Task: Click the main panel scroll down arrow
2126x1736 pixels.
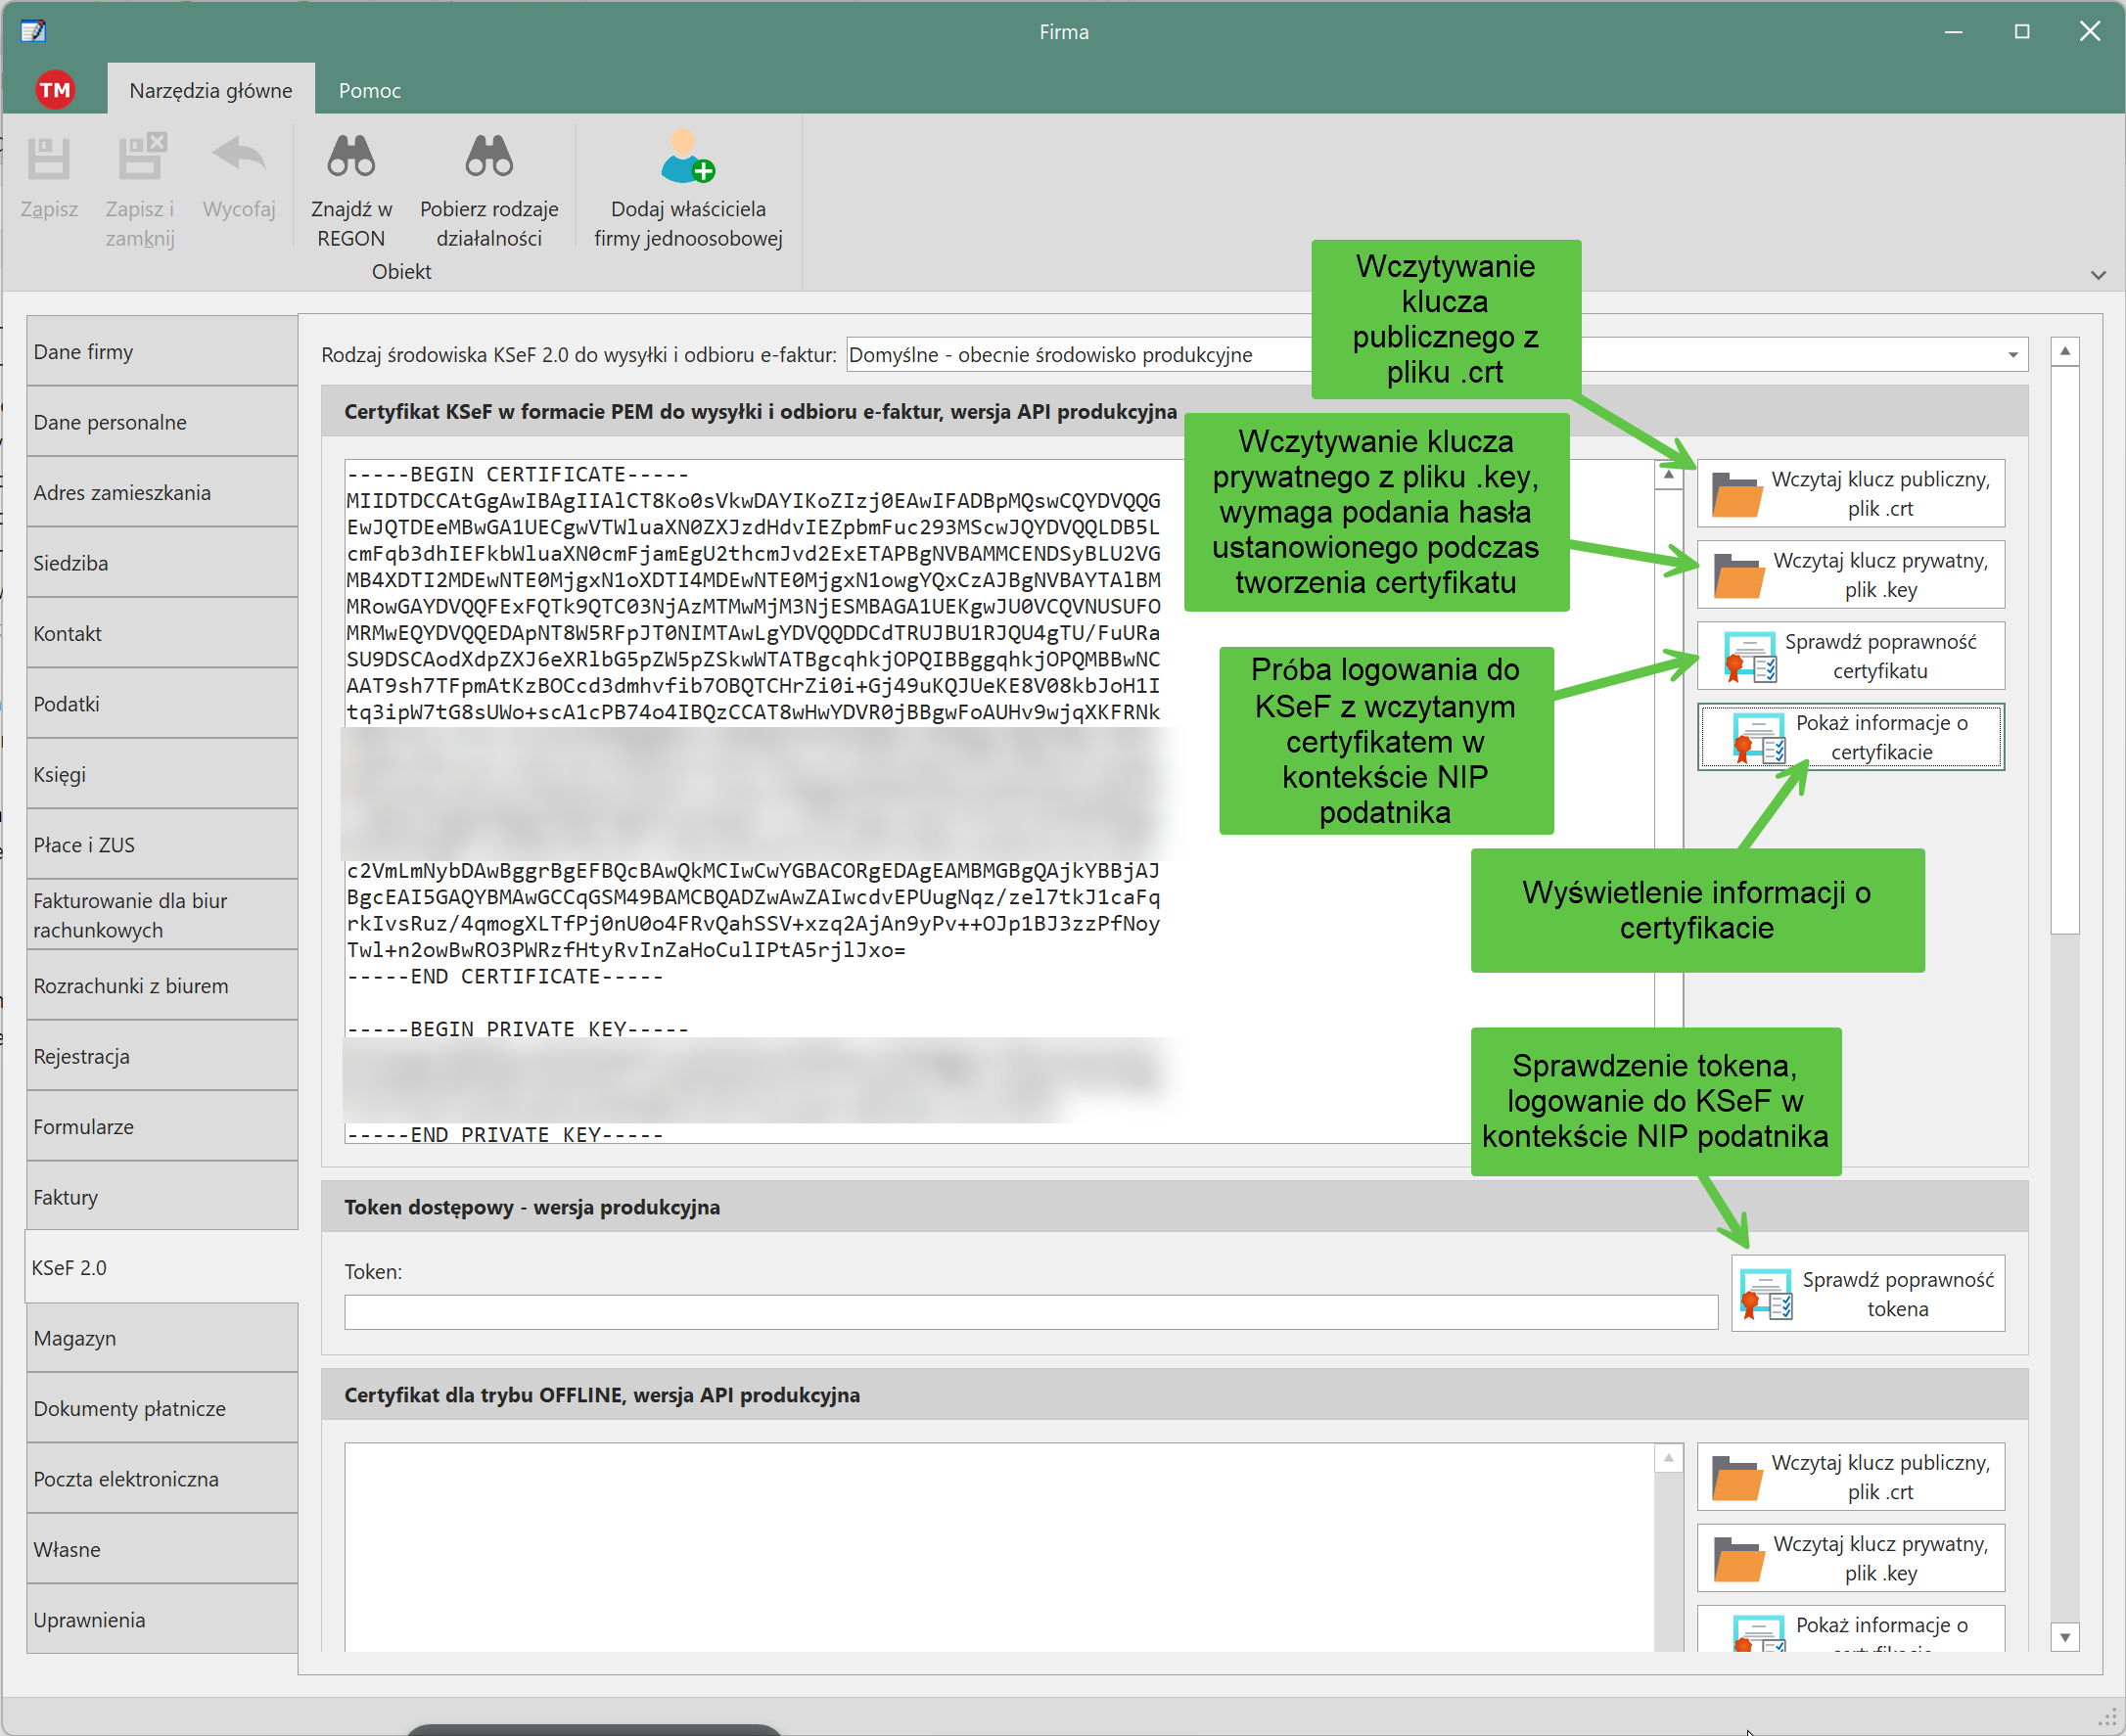Action: pos(2064,1637)
